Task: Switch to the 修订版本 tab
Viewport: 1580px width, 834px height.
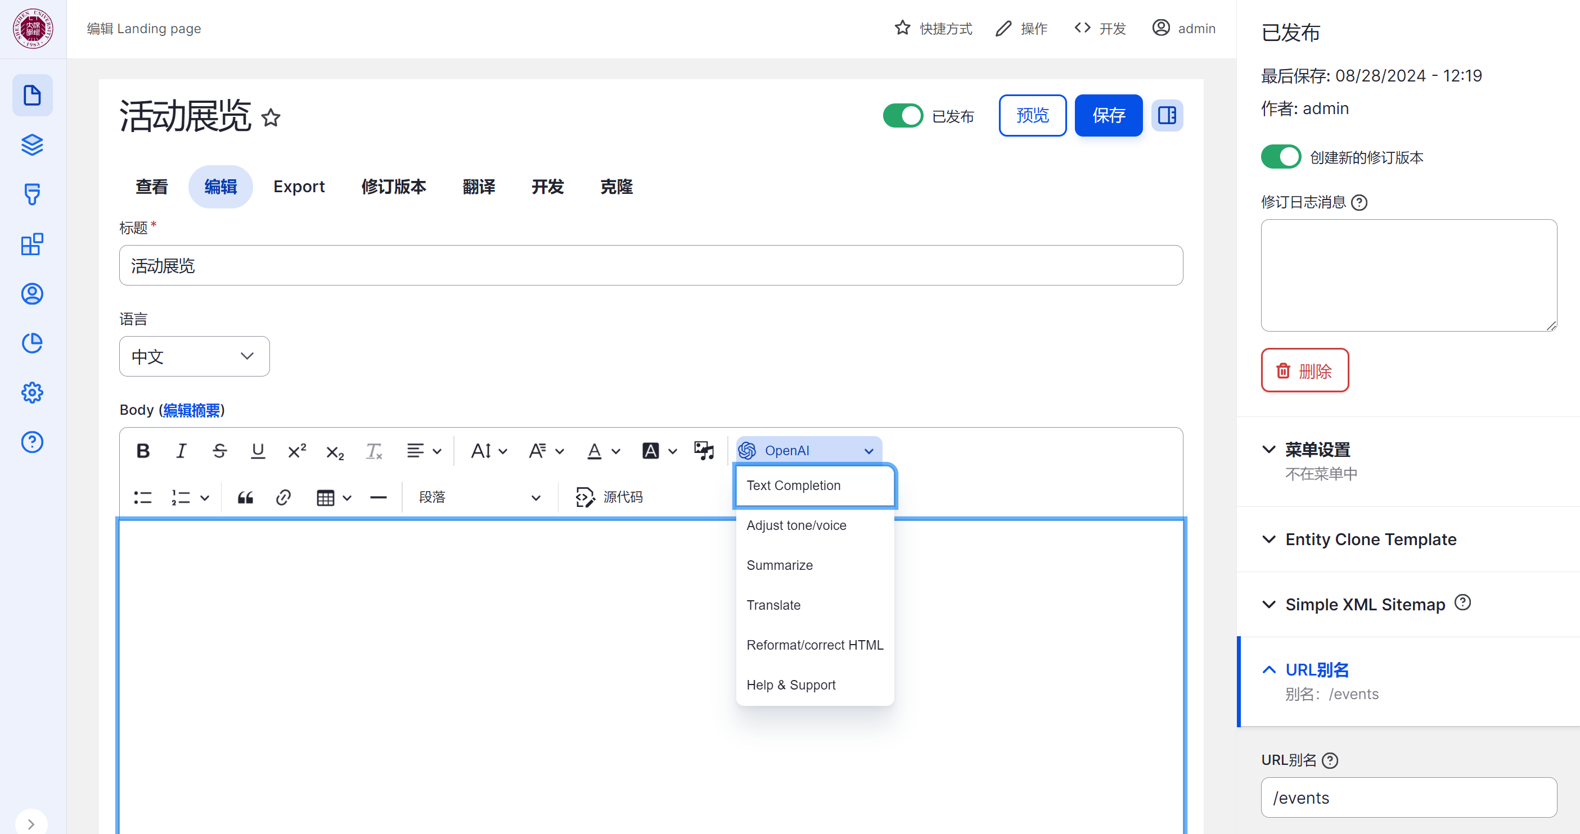Action: (393, 187)
